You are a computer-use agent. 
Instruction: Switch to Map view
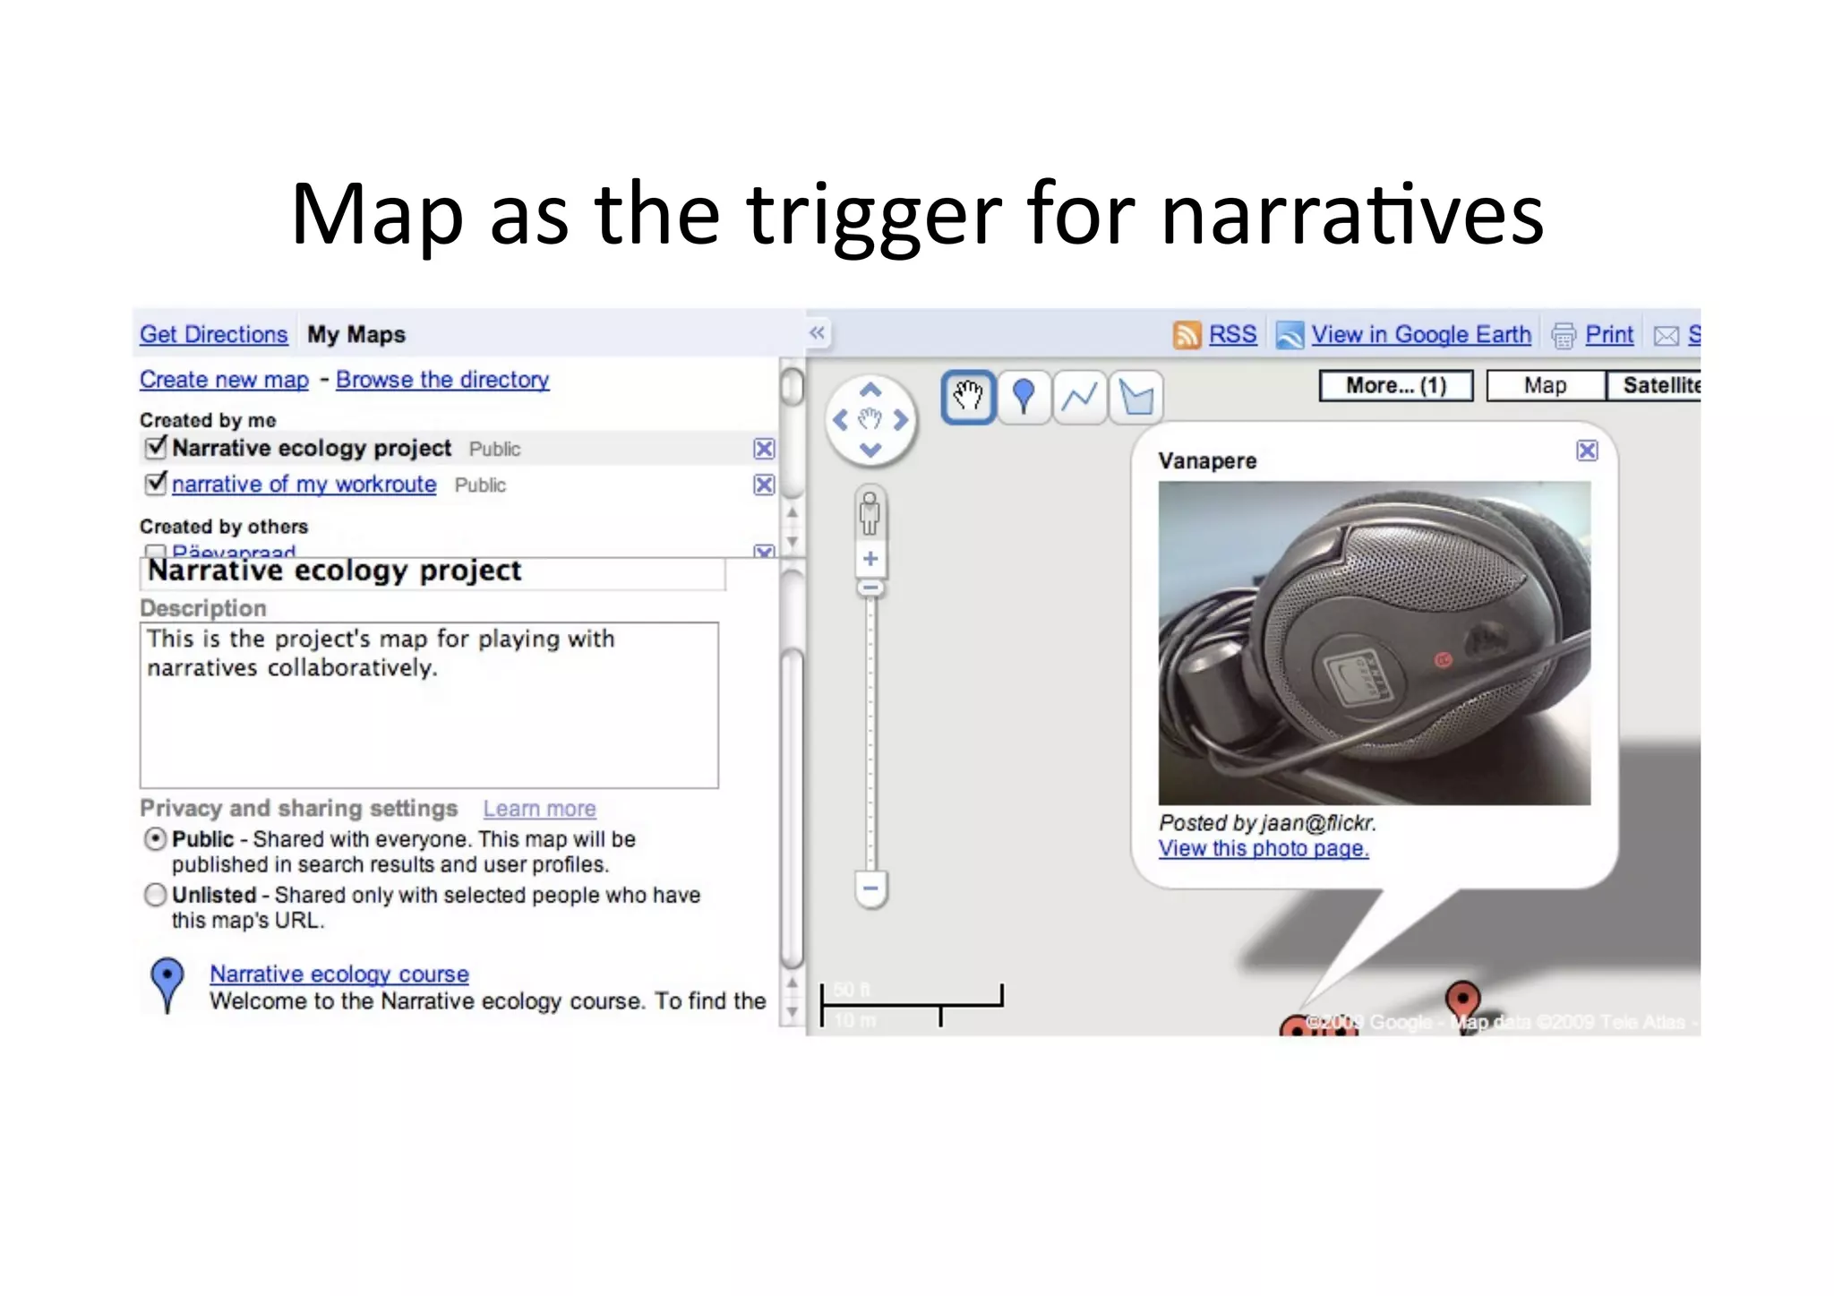tap(1546, 386)
